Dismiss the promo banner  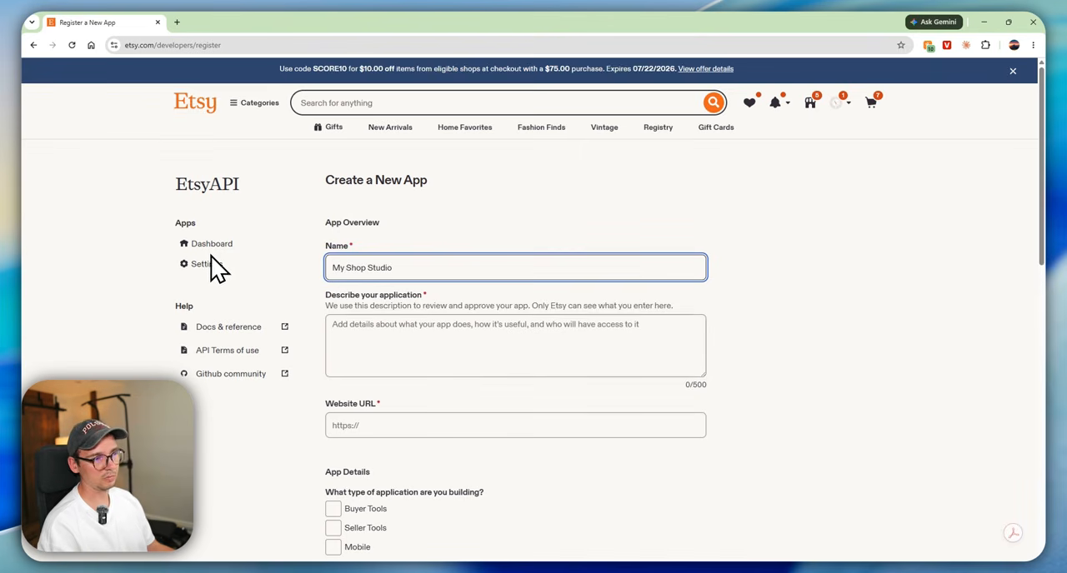click(x=1013, y=71)
